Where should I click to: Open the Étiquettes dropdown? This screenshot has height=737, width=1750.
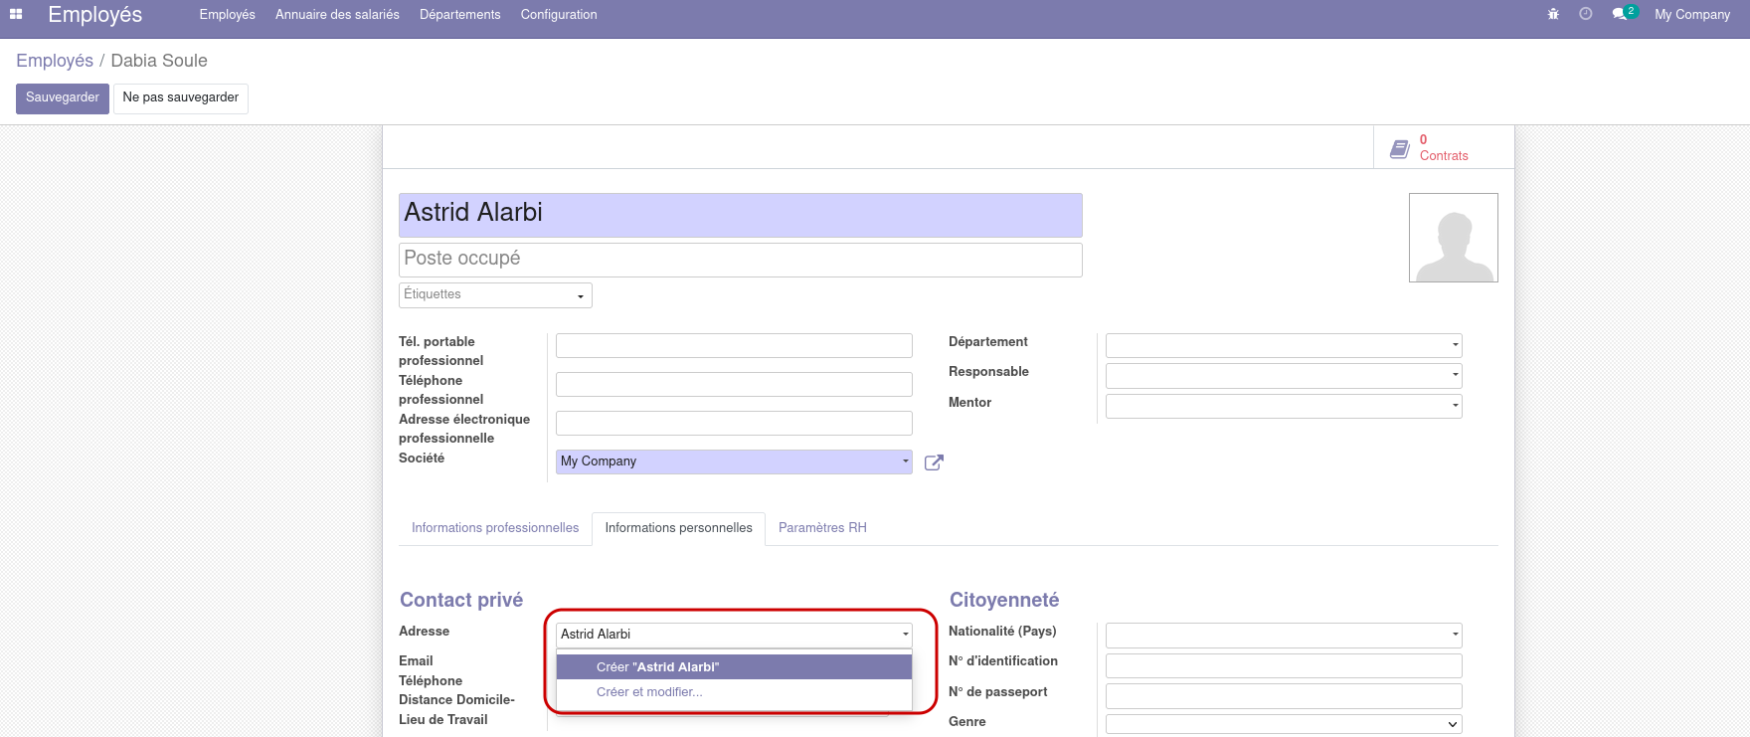click(495, 295)
